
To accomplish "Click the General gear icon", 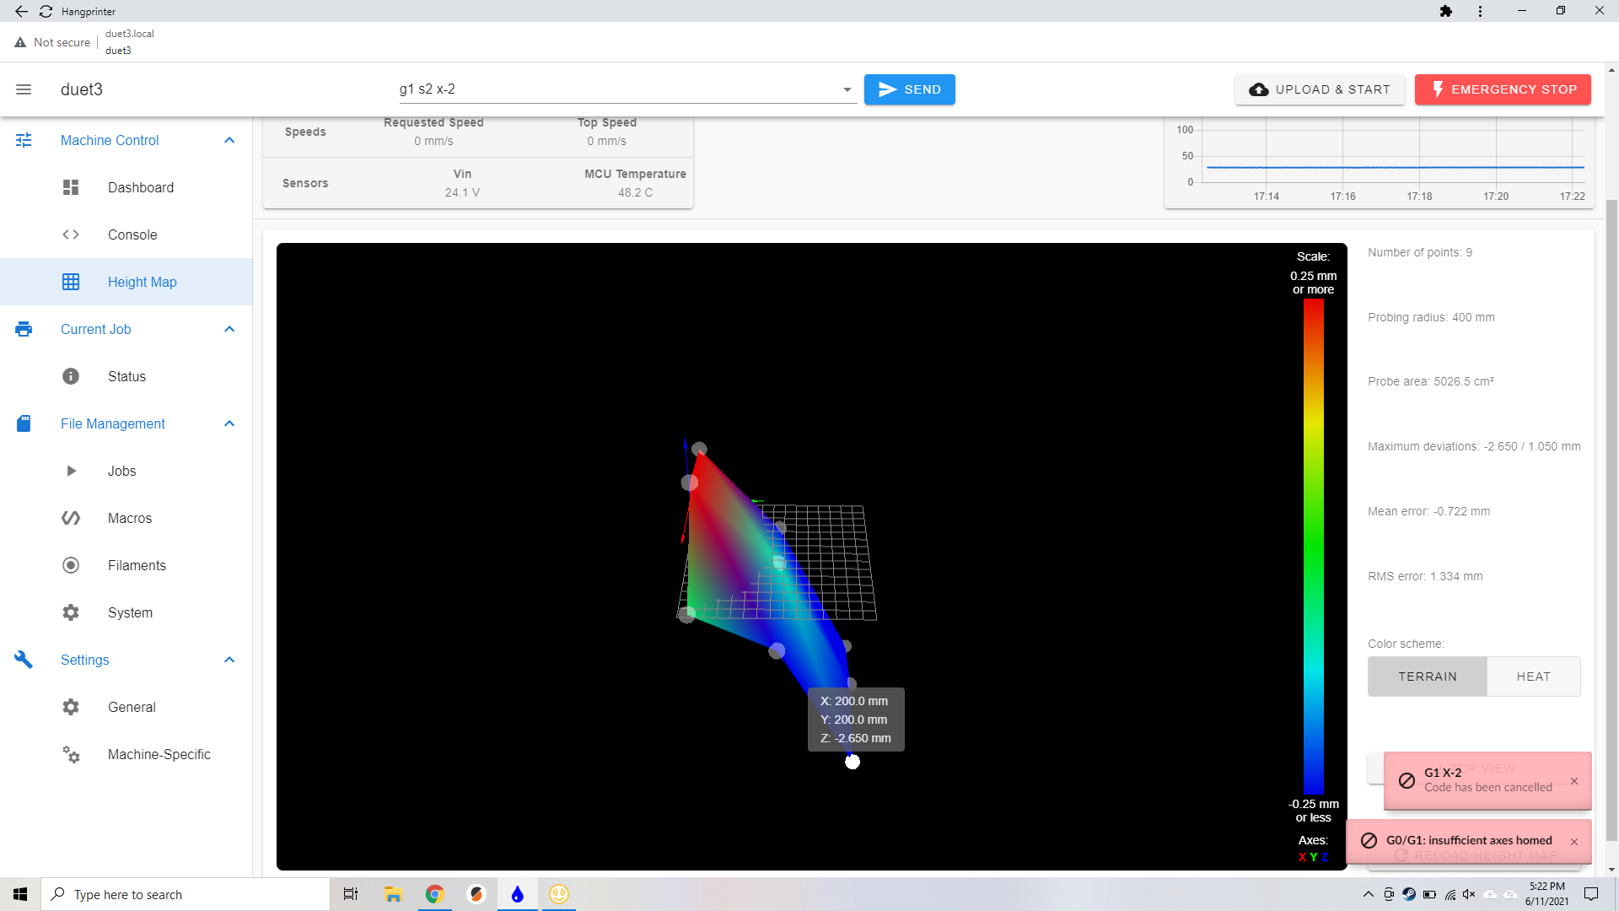I will (71, 707).
